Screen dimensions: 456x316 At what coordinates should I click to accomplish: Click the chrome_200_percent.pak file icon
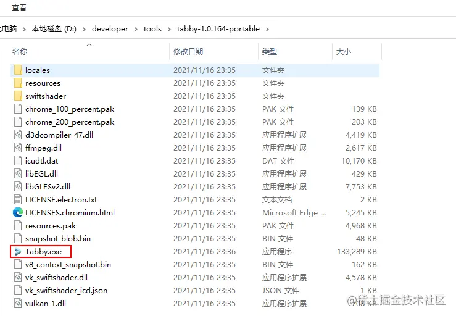[18, 122]
